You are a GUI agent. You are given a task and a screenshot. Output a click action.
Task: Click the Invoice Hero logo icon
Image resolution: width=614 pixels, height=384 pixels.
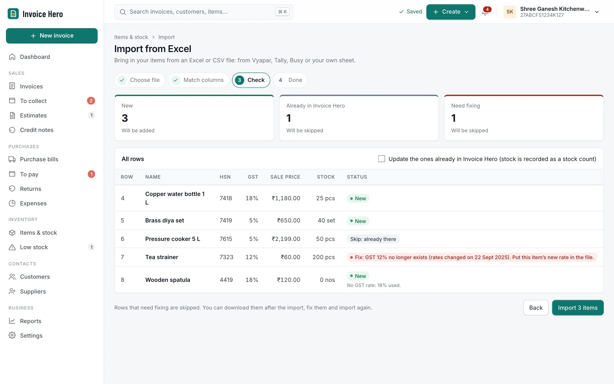pyautogui.click(x=13, y=14)
